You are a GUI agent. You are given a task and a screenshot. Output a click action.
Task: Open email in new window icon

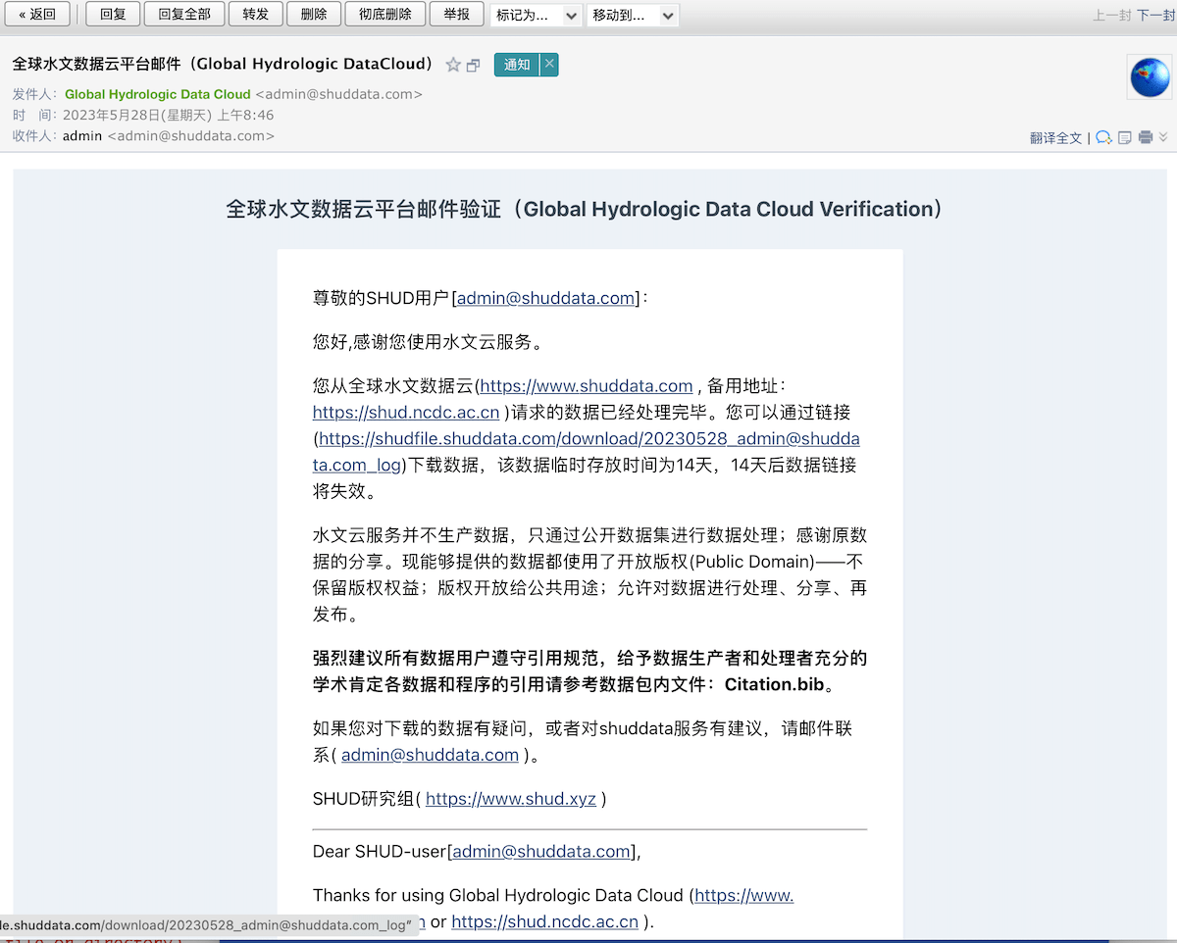[x=474, y=66]
